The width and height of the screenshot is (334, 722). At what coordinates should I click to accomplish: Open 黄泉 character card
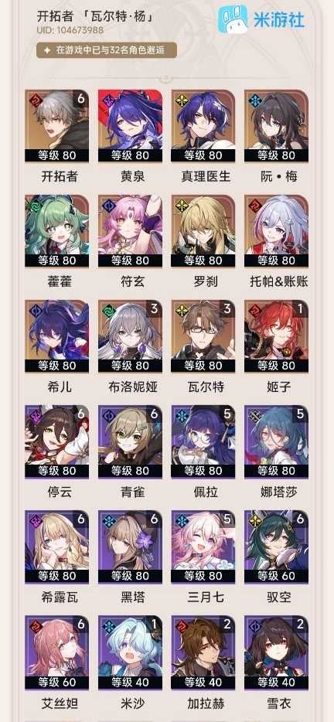(130, 126)
